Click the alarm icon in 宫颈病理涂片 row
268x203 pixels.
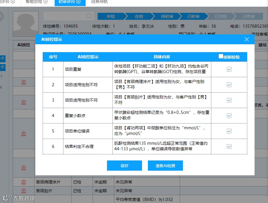click(24, 182)
